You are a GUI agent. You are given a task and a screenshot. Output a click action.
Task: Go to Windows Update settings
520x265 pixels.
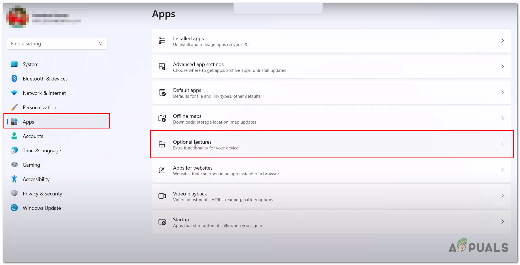(x=42, y=208)
